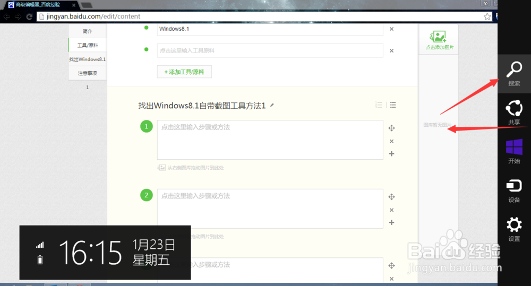Image resolution: width=531 pixels, height=286 pixels.
Task: Click the address bar URL
Action: [x=93, y=16]
